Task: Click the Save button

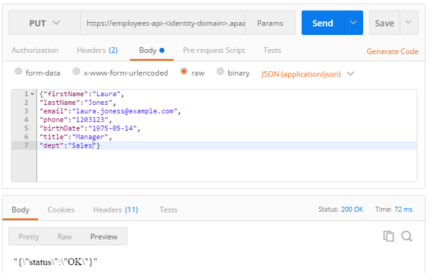Action: pos(385,23)
